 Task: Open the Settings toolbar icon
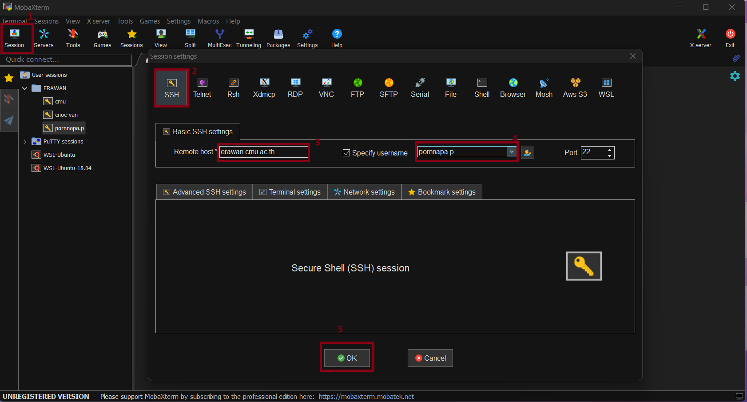pos(307,38)
